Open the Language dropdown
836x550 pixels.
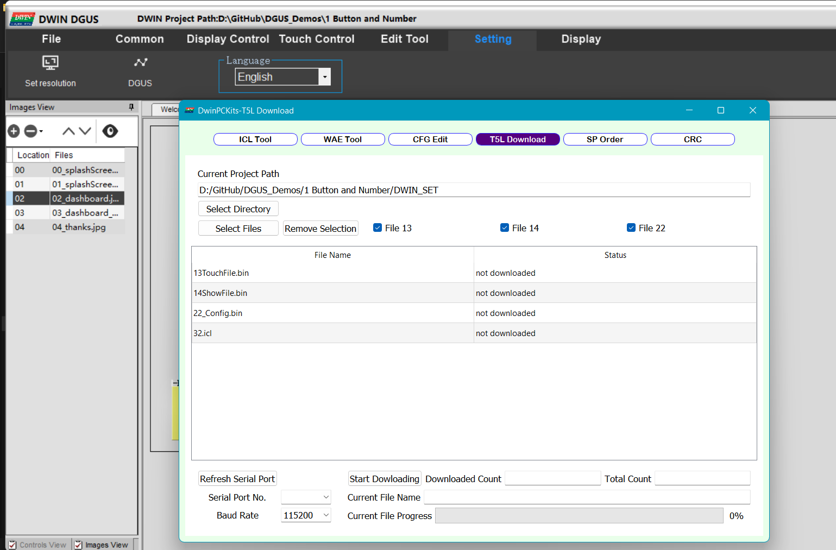click(324, 77)
